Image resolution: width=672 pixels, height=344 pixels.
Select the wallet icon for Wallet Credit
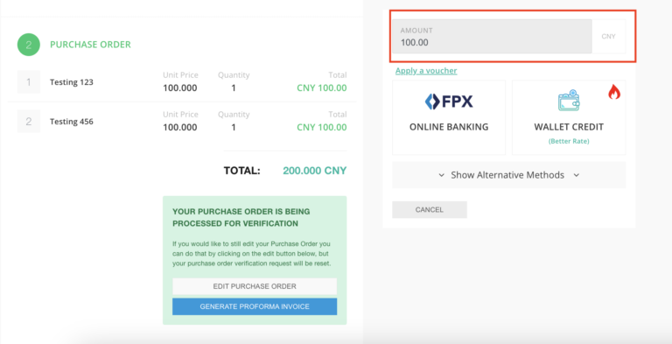click(x=569, y=101)
